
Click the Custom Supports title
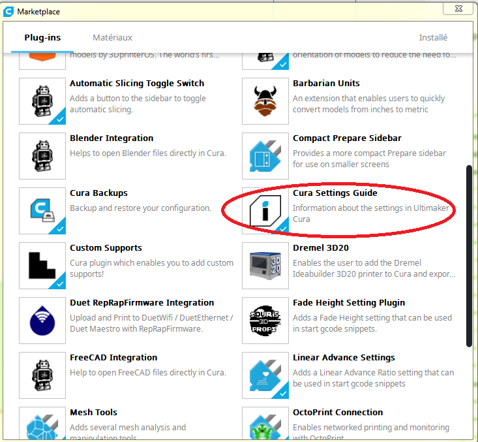click(106, 248)
